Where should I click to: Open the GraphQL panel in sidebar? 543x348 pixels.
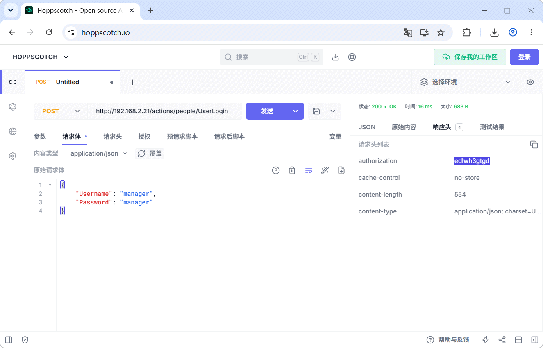point(13,107)
